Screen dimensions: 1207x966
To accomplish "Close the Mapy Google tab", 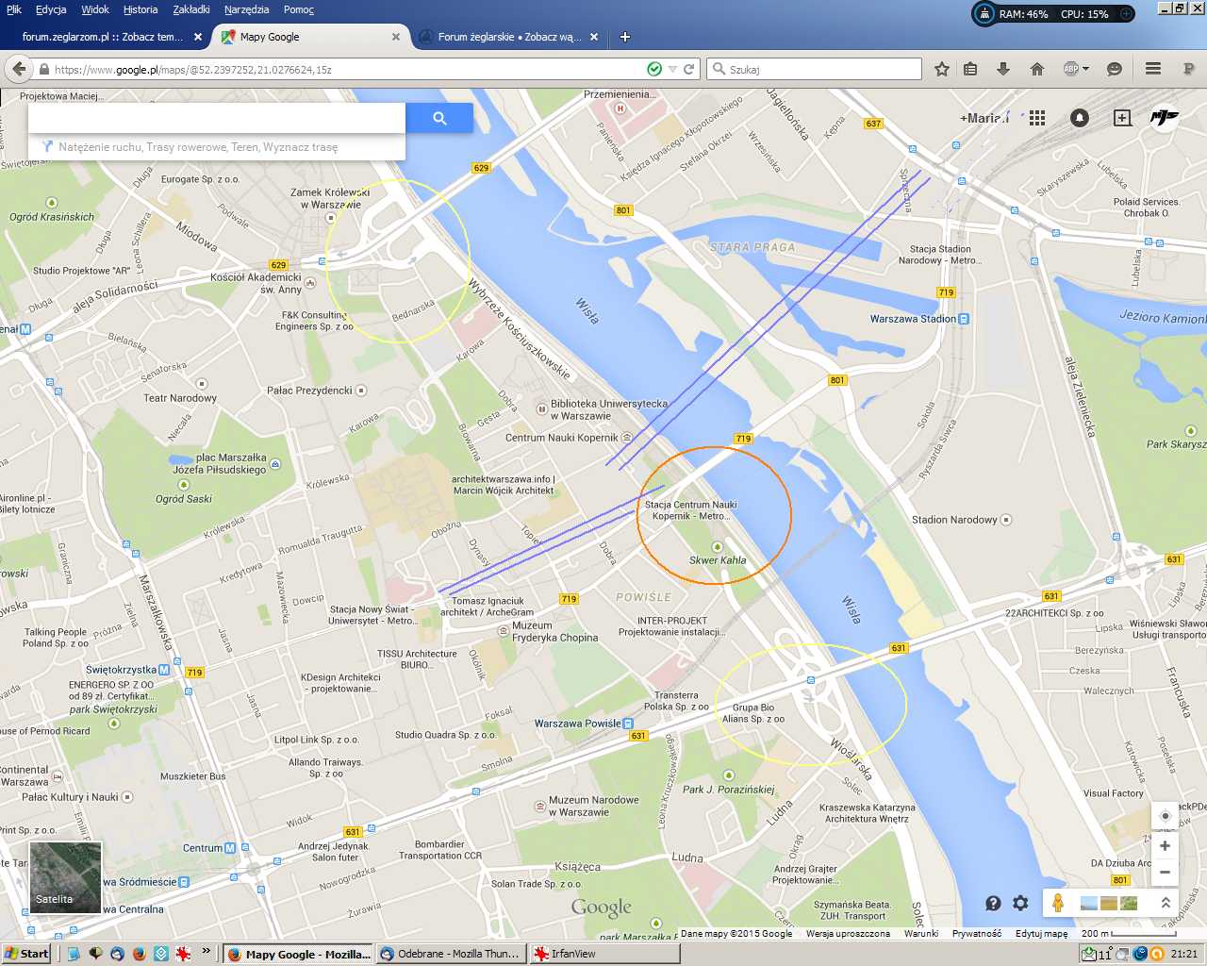I will [x=396, y=37].
